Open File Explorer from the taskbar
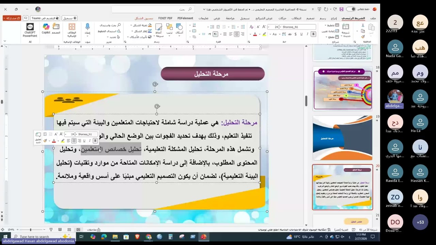Viewport: 436px width, 245px height. click(115, 237)
